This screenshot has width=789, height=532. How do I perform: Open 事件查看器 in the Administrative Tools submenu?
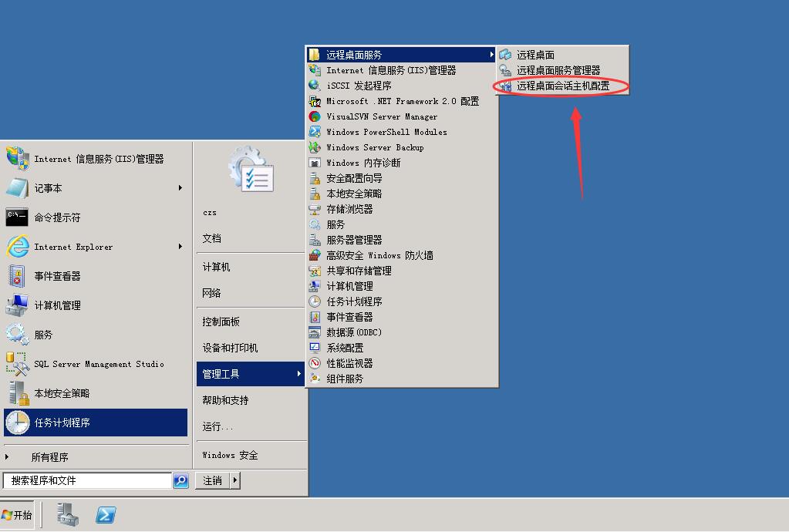[x=401, y=317]
